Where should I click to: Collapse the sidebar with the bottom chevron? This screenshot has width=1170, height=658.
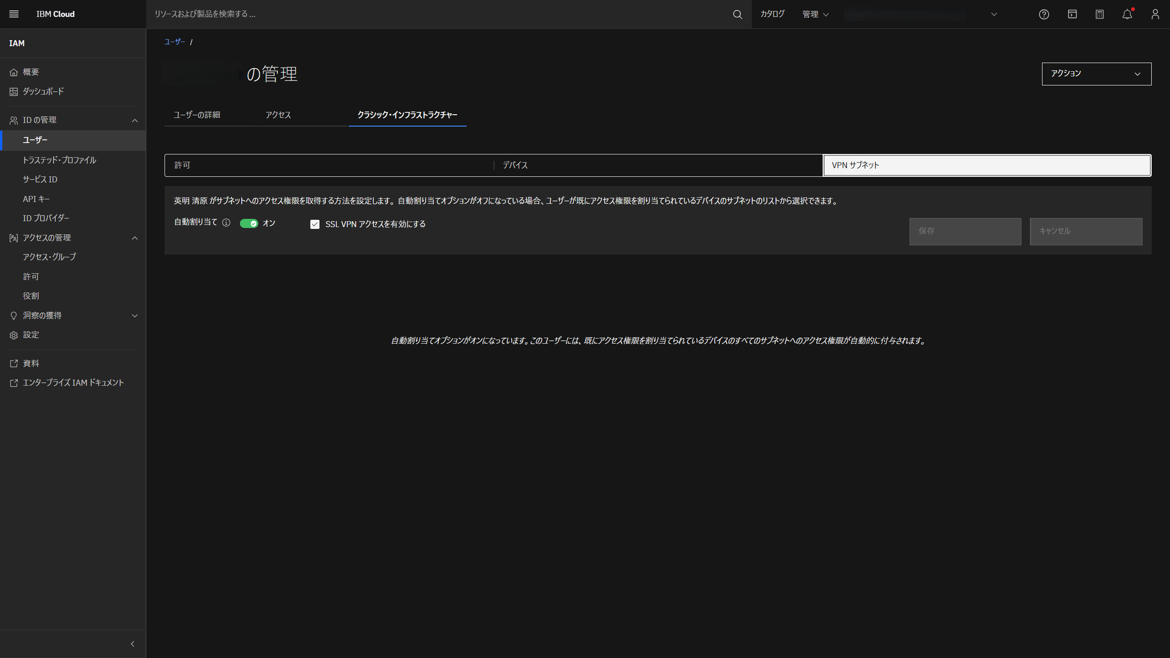click(x=132, y=643)
